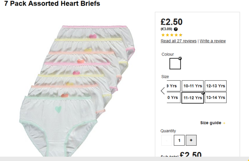249x161 pixels.
Task: Increase quantity with the plus button
Action: point(191,140)
